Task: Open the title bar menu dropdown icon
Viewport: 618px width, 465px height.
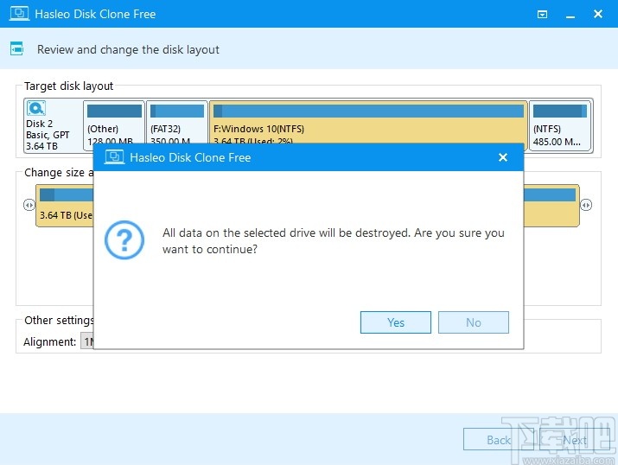Action: tap(542, 14)
